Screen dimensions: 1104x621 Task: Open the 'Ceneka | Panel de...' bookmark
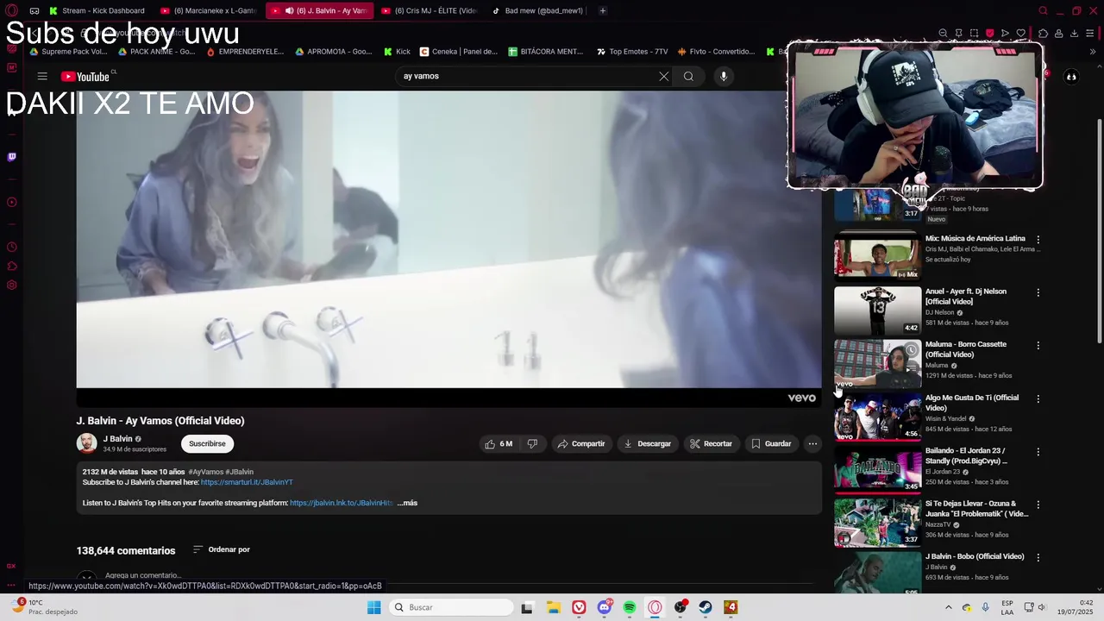pos(458,51)
